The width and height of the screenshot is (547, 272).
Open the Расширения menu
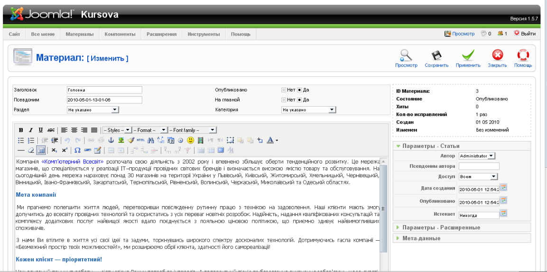coord(161,34)
